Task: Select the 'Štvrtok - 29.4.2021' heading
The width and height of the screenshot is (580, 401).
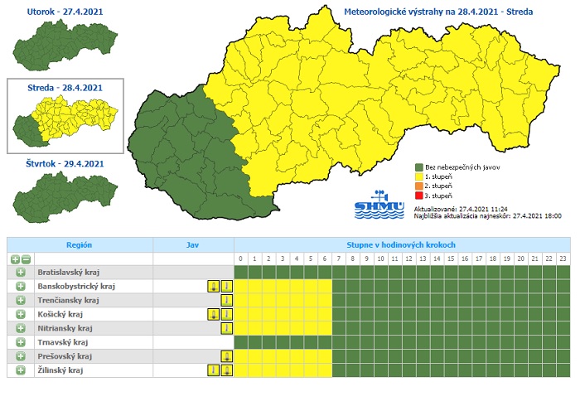Action: (65, 164)
